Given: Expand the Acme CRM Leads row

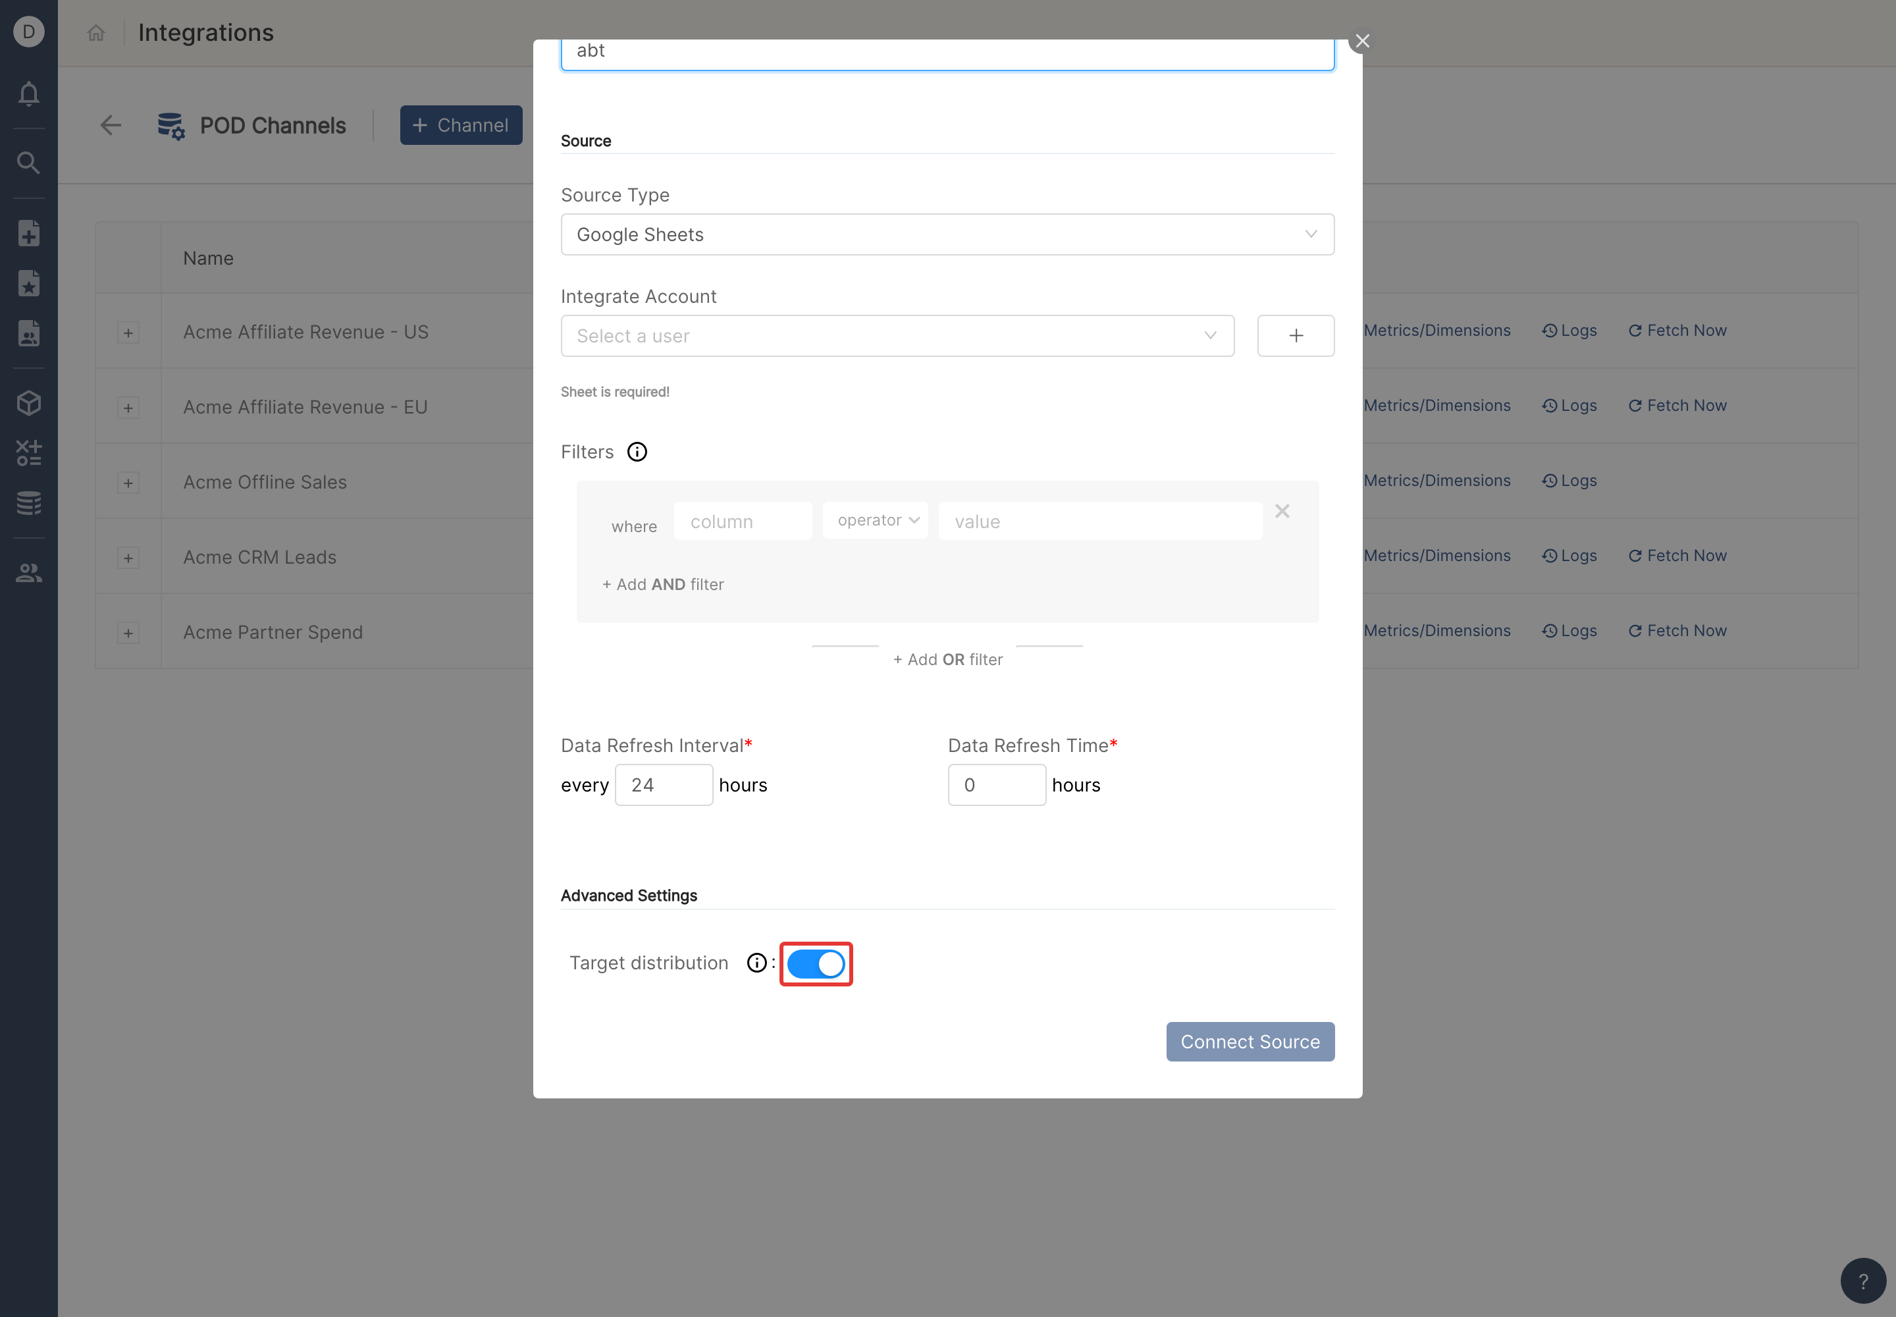Looking at the screenshot, I should [x=128, y=558].
